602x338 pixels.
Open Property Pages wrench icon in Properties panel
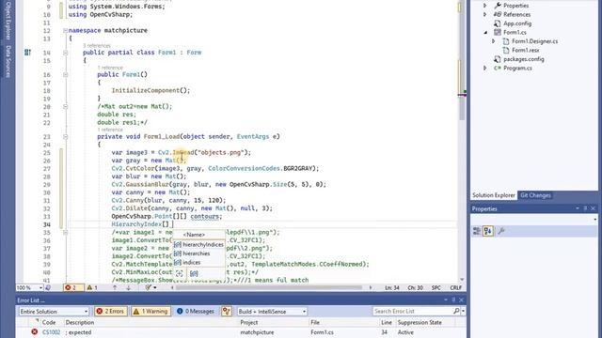coord(501,231)
